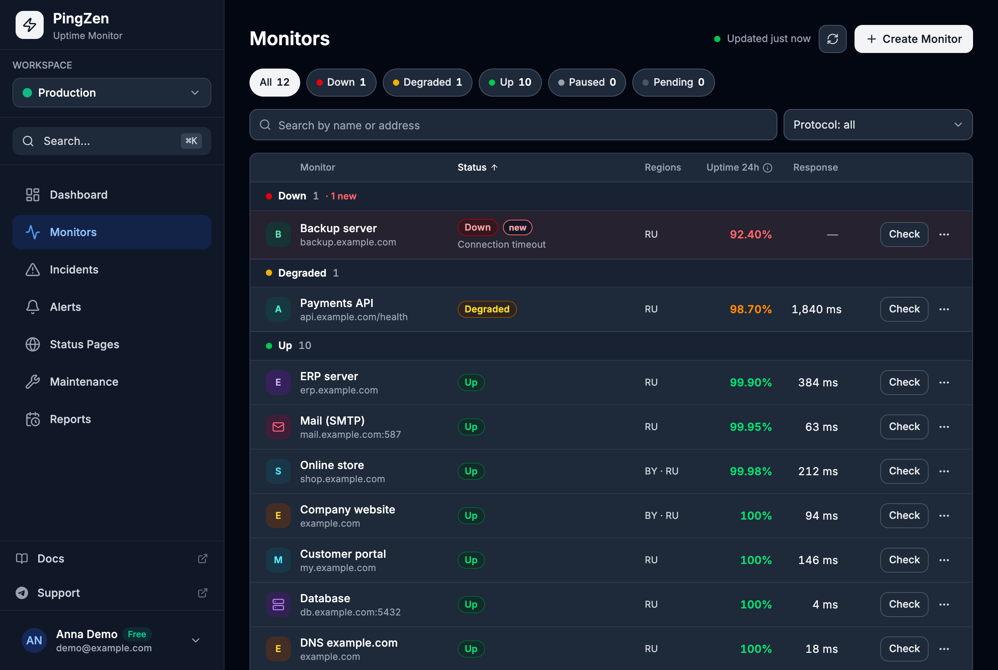Collapse the Up group header

point(610,345)
